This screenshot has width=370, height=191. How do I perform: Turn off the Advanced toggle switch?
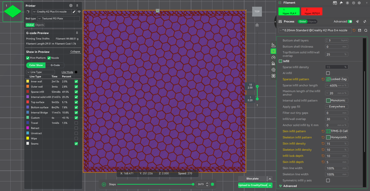click(x=350, y=22)
